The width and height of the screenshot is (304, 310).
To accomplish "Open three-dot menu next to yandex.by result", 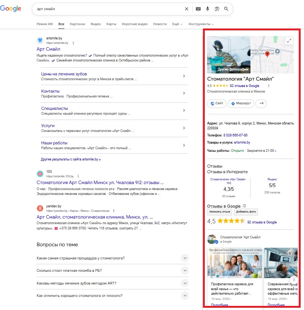I will coord(114,211).
